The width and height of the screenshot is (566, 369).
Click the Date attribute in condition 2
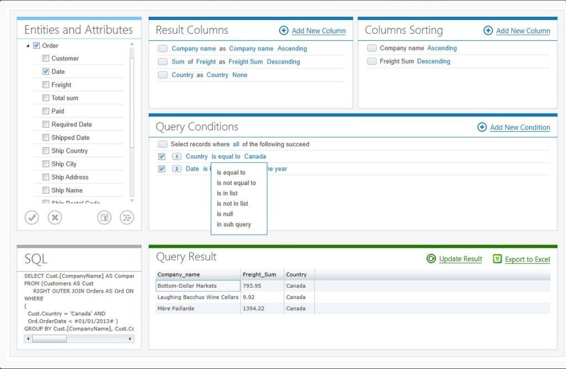[x=192, y=169]
